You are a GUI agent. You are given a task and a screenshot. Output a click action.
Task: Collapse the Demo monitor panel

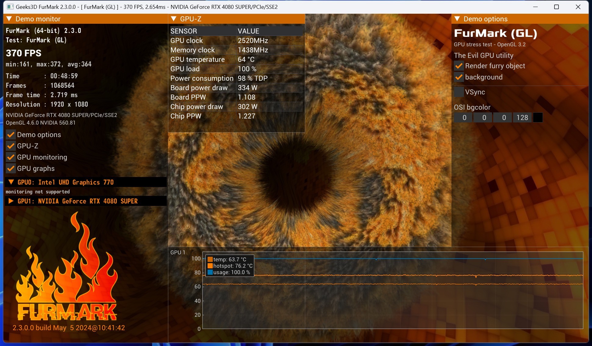(9, 19)
